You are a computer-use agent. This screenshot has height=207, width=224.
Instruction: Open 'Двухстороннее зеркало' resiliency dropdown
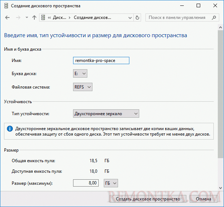coord(106,114)
